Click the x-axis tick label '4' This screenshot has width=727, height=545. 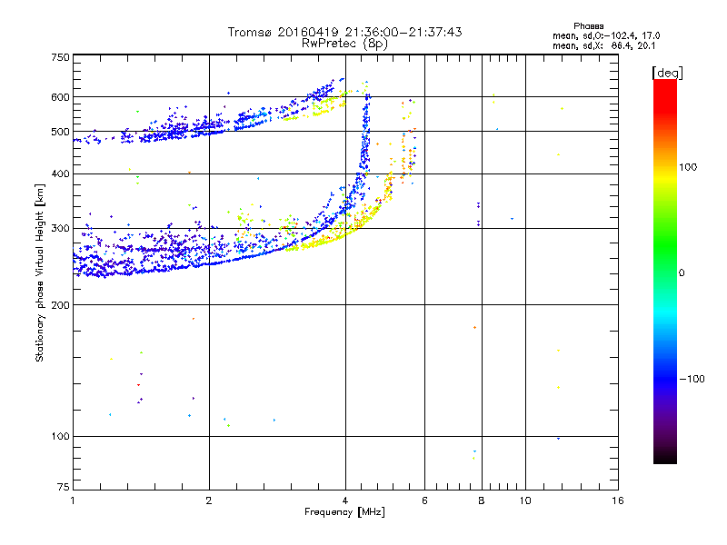pyautogui.click(x=345, y=500)
